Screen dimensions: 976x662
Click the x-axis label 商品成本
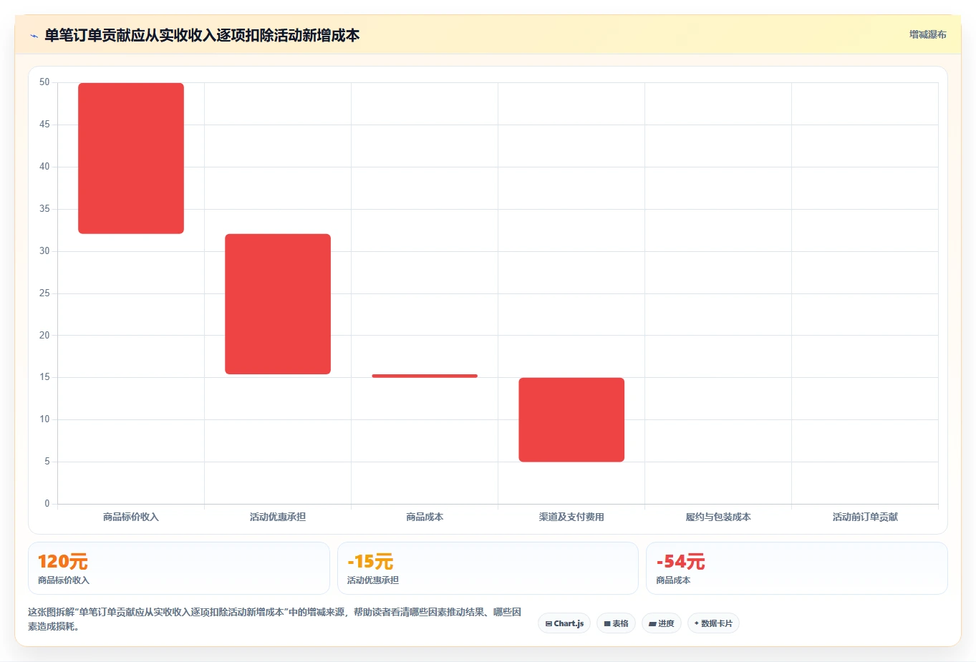click(x=425, y=517)
